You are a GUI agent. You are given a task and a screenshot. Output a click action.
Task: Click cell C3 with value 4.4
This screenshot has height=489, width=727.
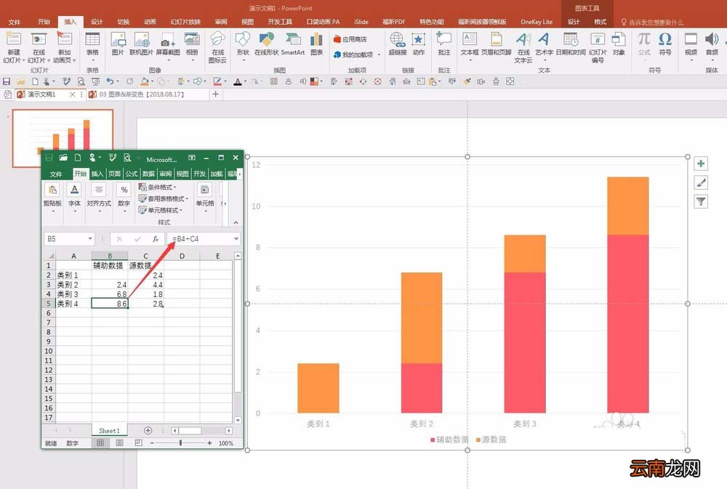coord(145,285)
